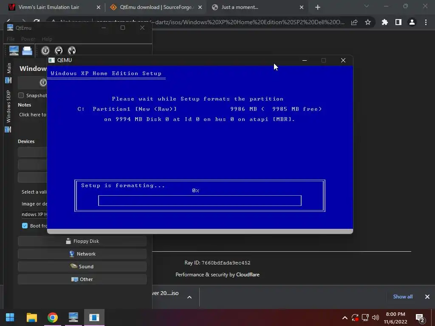
Task: Click the QtEmu restart toolbar icon
Action: coord(72,51)
